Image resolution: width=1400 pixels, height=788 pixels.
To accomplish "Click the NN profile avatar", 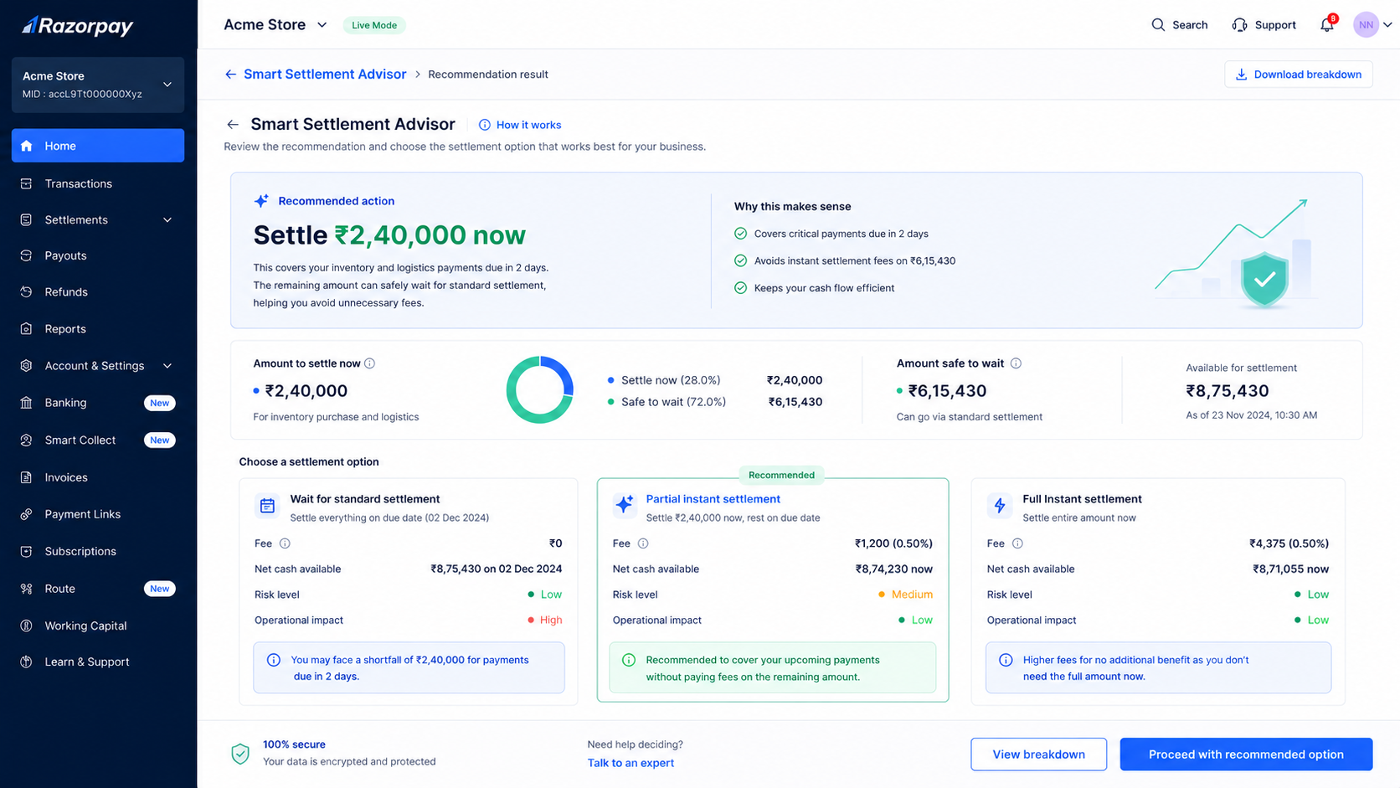I will (x=1366, y=25).
